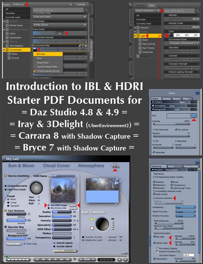Toggle Cast Shadows in Sky Lab
The height and width of the screenshot is (264, 203).
coord(6,210)
